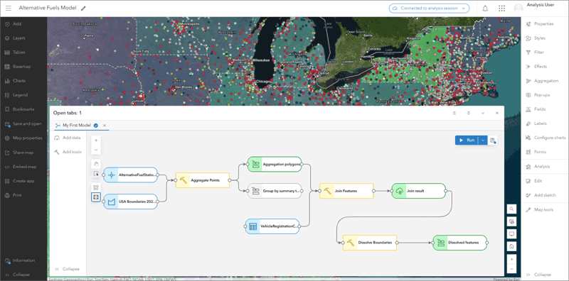The image size is (569, 281).
Task: Expand the Run button dropdown arrow
Action: coord(483,140)
